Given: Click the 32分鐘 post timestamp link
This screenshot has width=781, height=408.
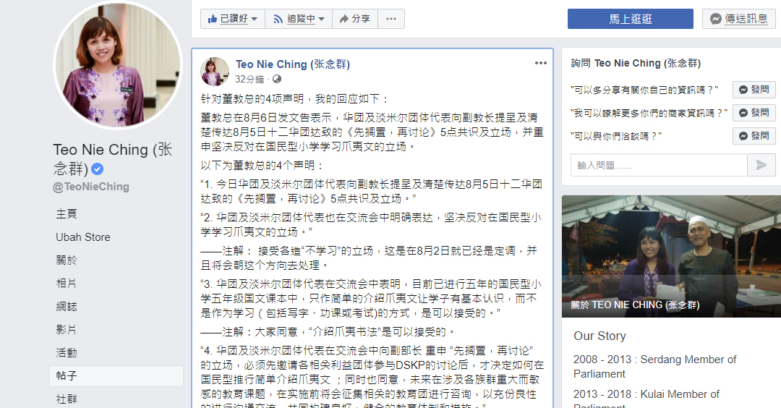Looking at the screenshot, I should [249, 79].
